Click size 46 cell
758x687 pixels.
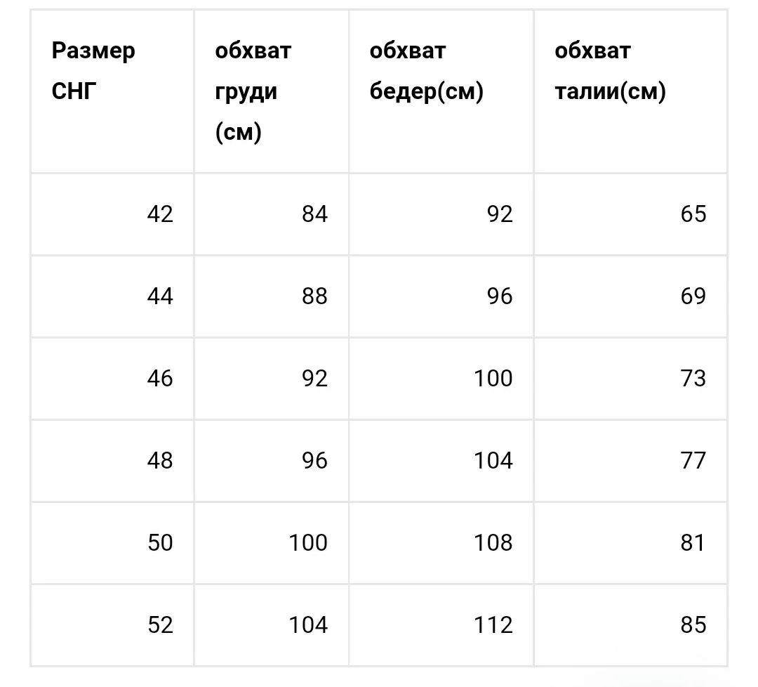(x=112, y=379)
